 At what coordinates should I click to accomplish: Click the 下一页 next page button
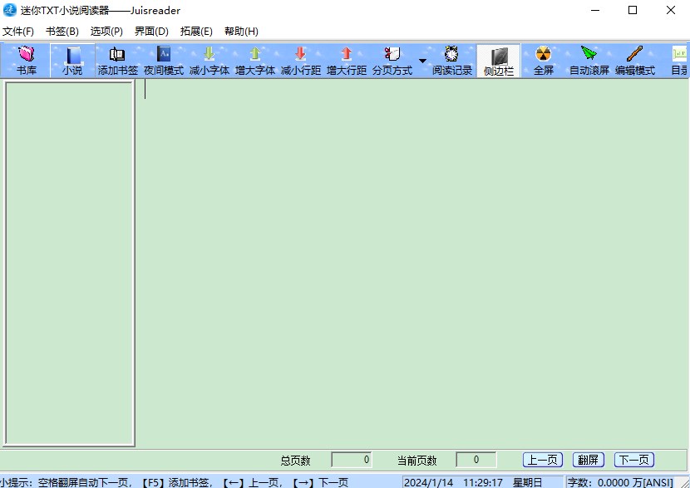click(x=634, y=460)
